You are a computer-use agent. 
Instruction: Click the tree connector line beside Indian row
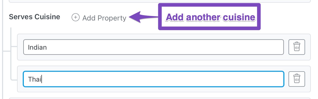pos(14,47)
